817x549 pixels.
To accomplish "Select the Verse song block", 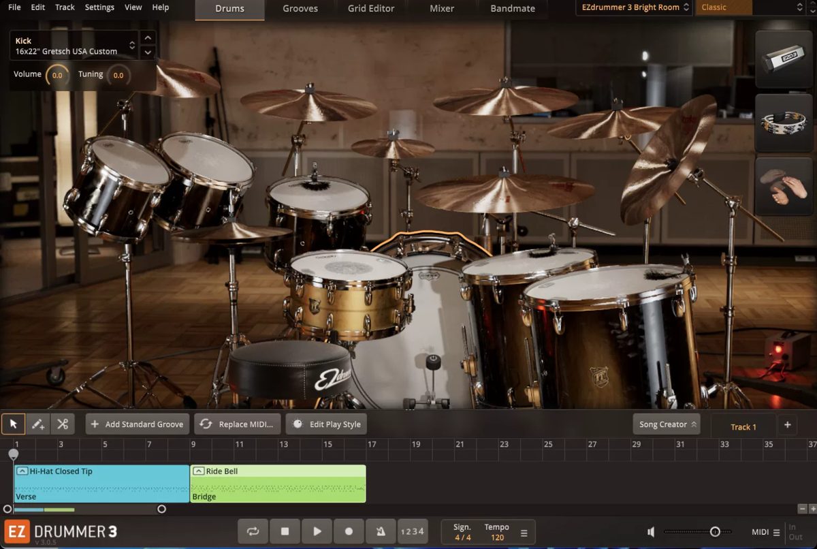I will (101, 484).
